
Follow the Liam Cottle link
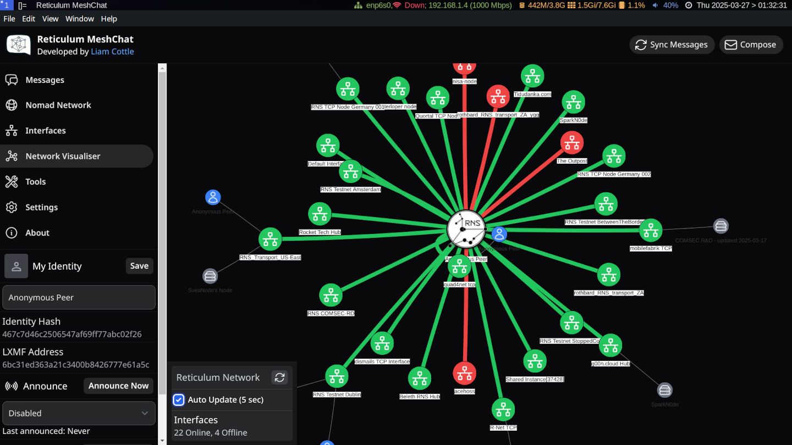(x=112, y=52)
